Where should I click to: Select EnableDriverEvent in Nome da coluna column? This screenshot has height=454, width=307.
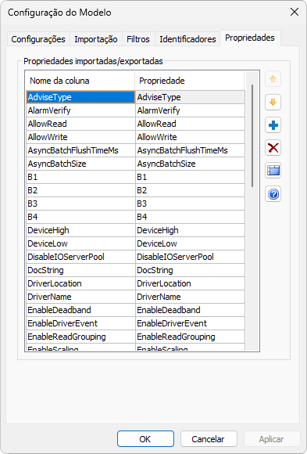[80, 323]
